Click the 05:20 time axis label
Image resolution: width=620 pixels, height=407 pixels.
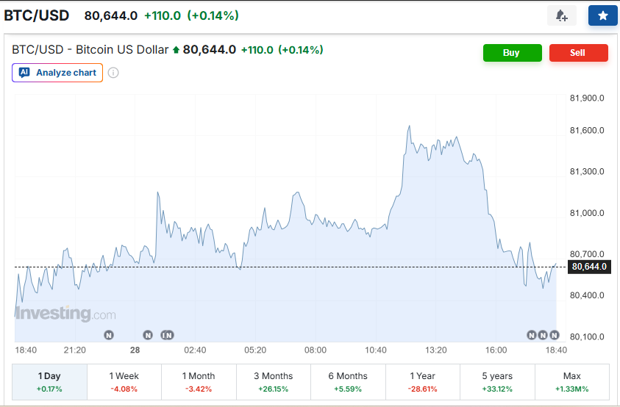click(x=255, y=350)
